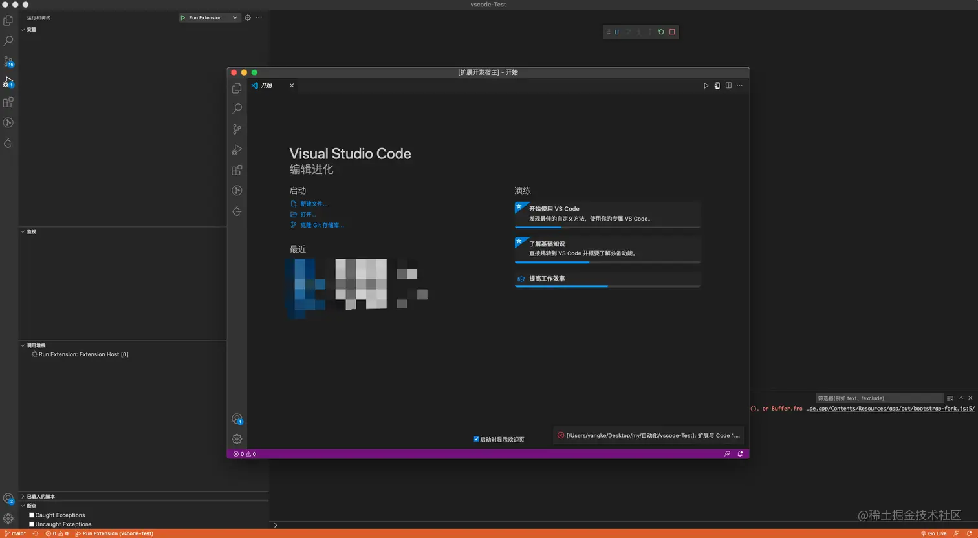Open Extensions view in the vscode-Test window
Image resolution: width=978 pixels, height=538 pixels.
coord(8,102)
